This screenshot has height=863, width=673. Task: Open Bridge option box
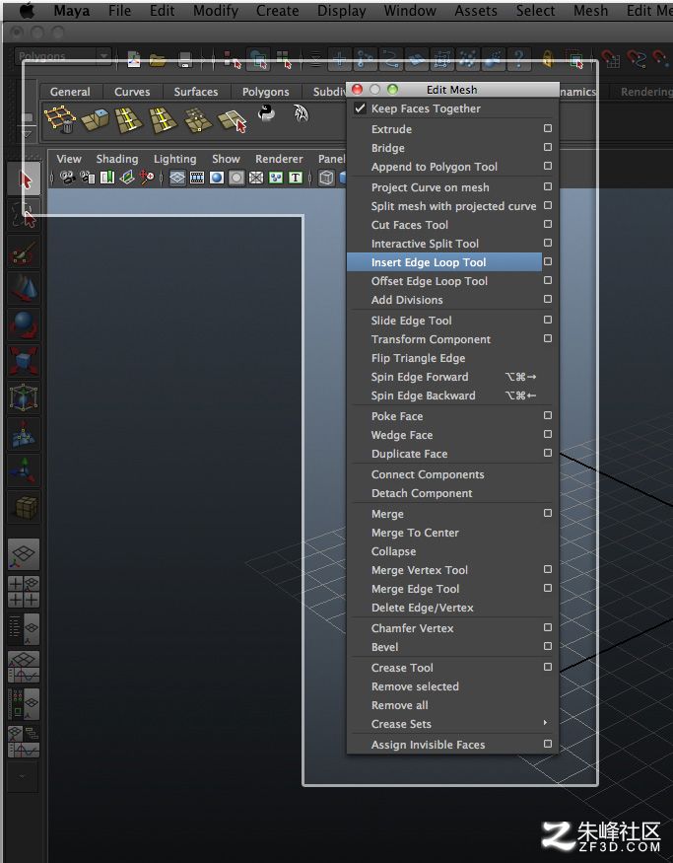coord(548,147)
